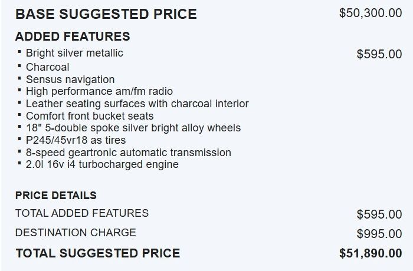Click the Destination Charge label
Viewport: 413px width, 271px height.
click(76, 232)
